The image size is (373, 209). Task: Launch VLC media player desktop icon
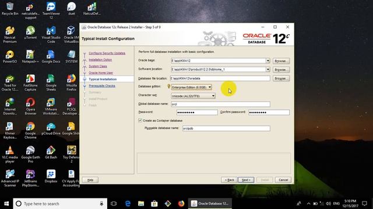10,155
